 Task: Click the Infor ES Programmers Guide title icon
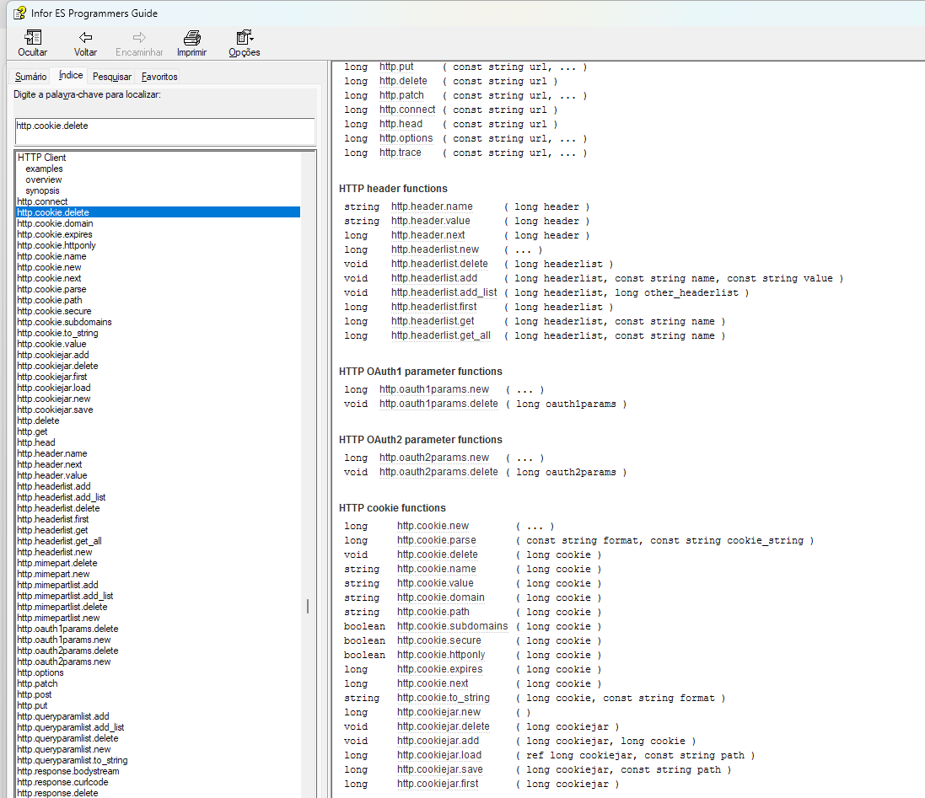click(x=20, y=13)
